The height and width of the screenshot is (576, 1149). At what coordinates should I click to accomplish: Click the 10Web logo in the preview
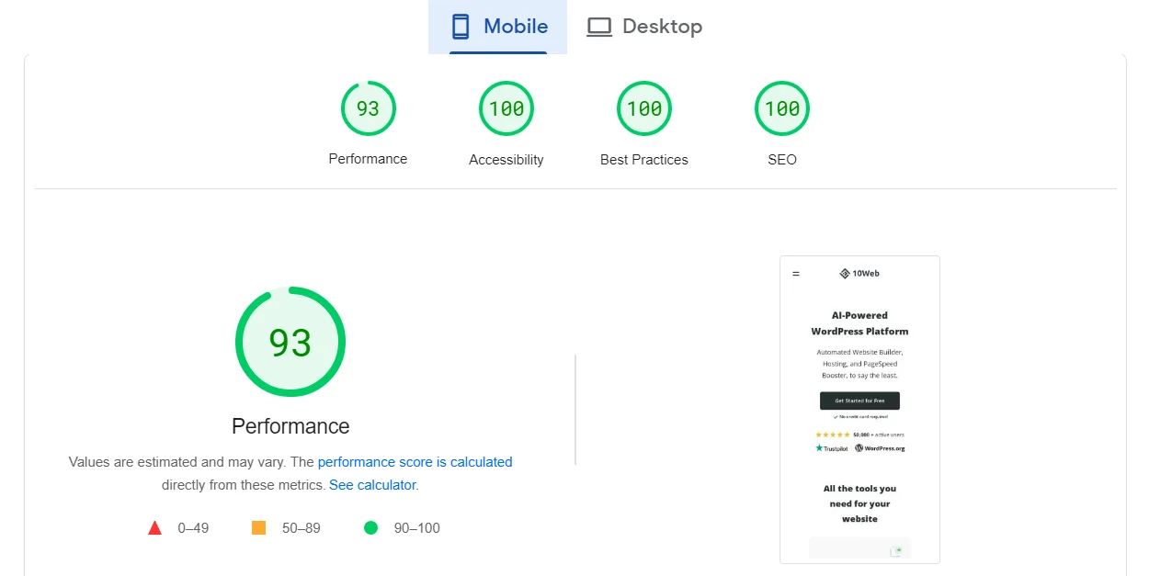[859, 274]
